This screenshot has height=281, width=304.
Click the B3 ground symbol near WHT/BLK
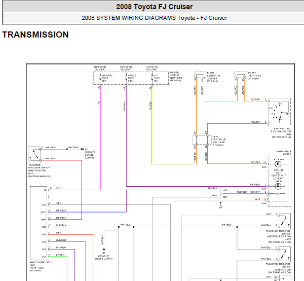[104, 249]
